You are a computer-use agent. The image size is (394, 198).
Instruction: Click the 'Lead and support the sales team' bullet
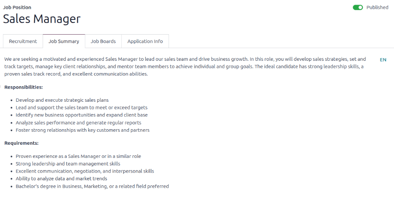coord(82,108)
